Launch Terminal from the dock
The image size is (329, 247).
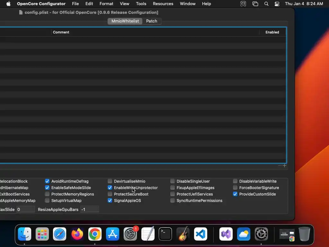click(x=165, y=234)
